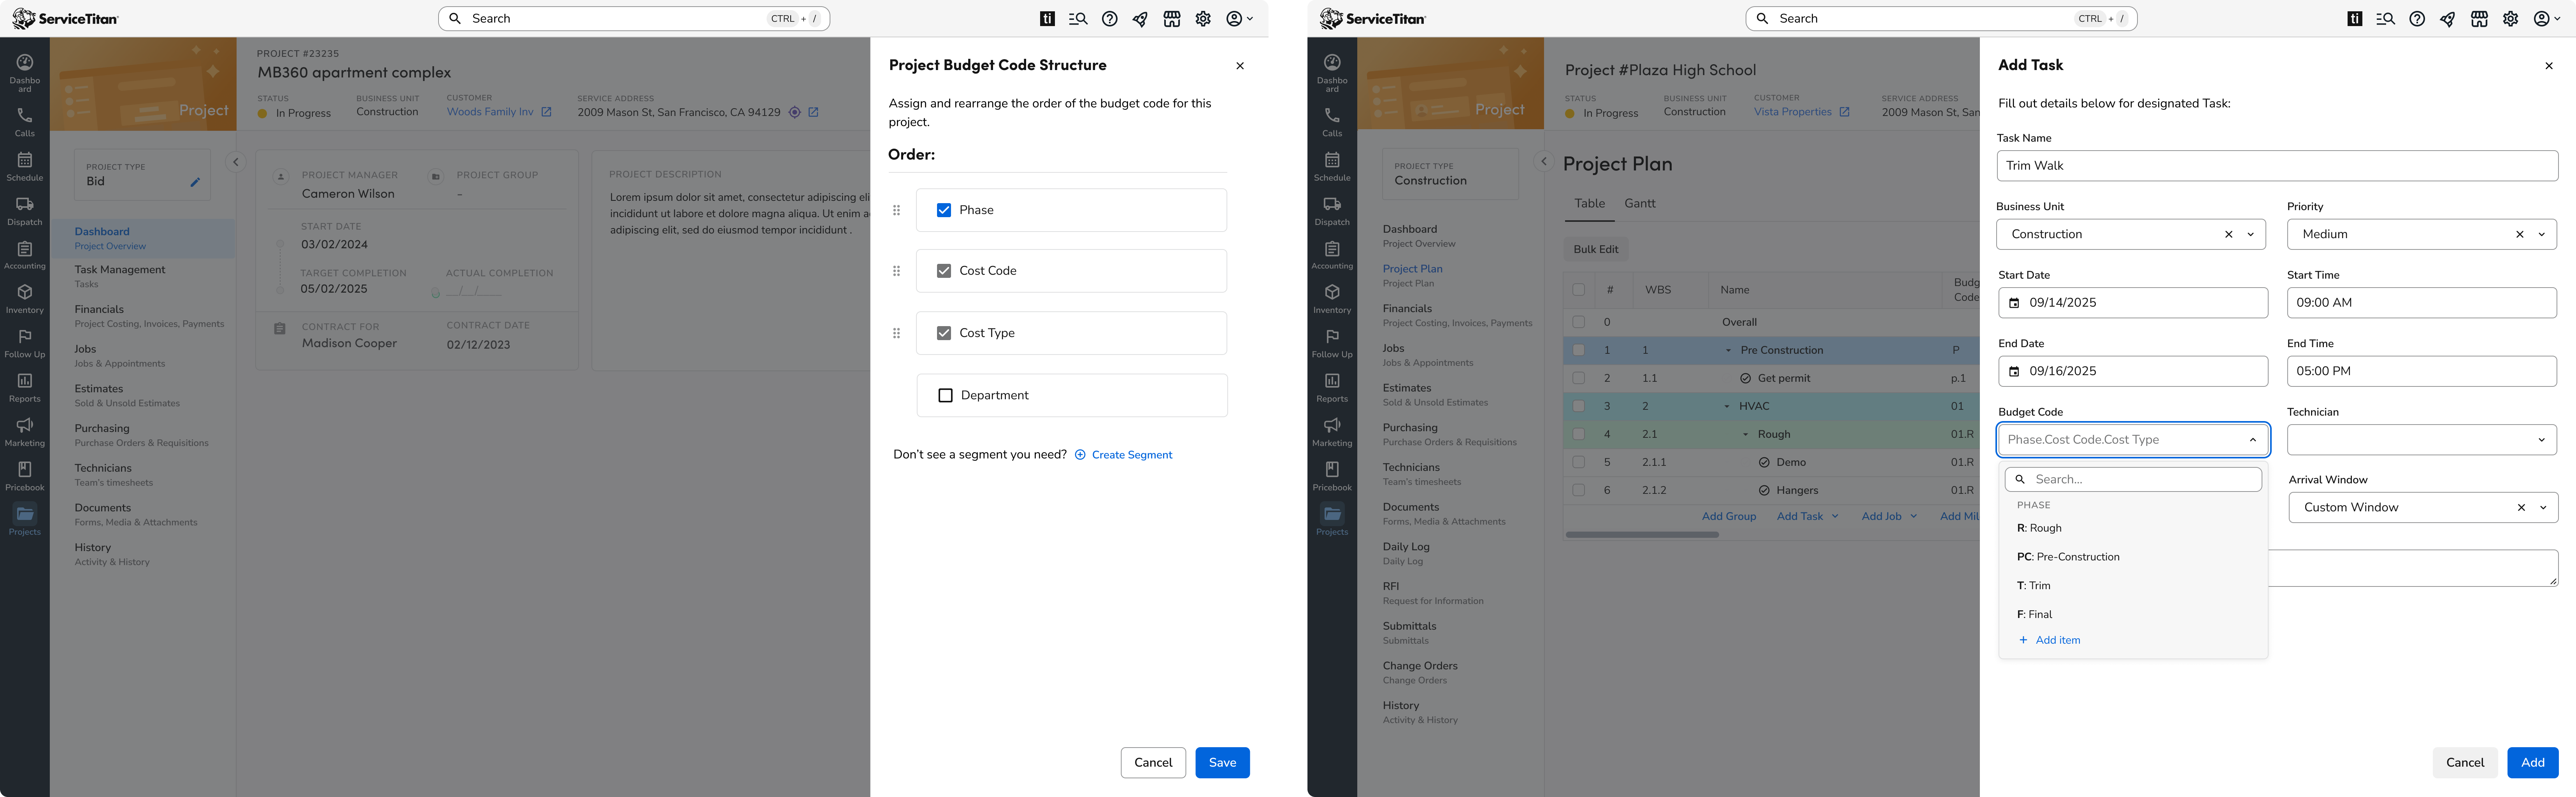Screen dimensions: 2576x797
Task: Click the Task Name field containing Trim Walk
Action: (2277, 166)
